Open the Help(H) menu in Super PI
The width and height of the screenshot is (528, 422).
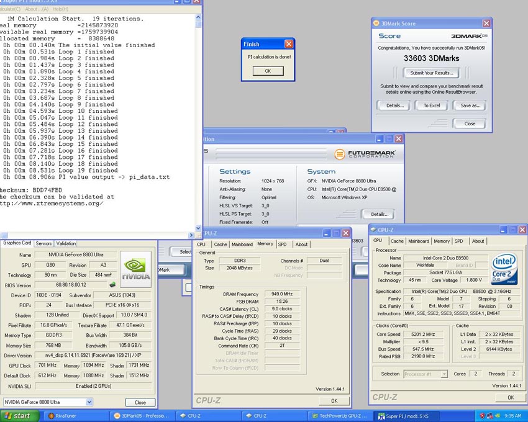point(61,9)
